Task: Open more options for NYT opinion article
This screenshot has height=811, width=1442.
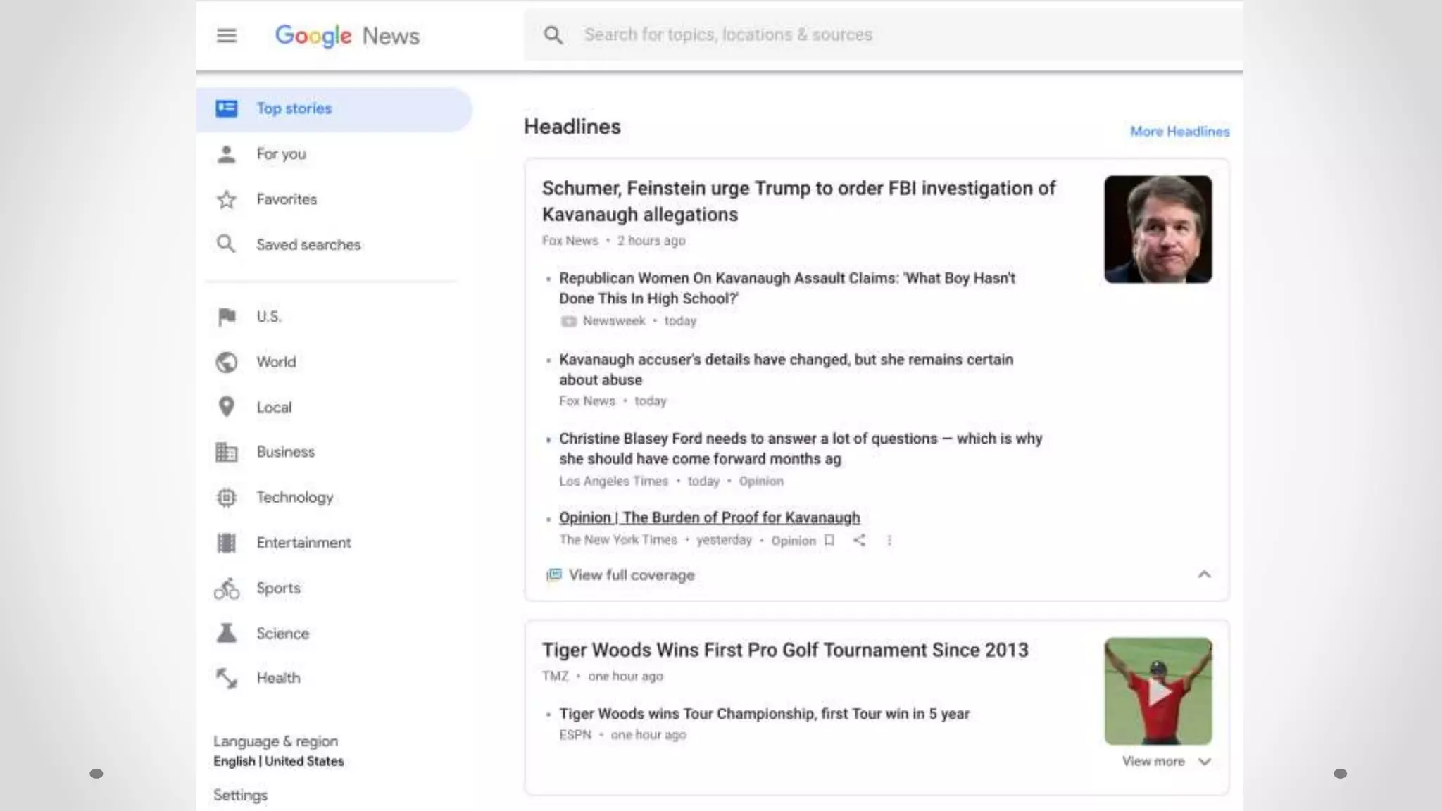Action: point(889,541)
